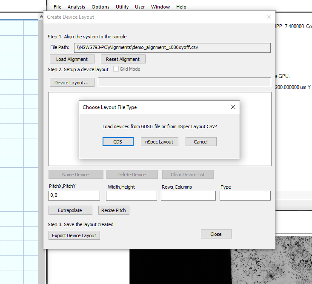
Task: Close the Choose Layout File Type dialog
Action: pos(233,107)
